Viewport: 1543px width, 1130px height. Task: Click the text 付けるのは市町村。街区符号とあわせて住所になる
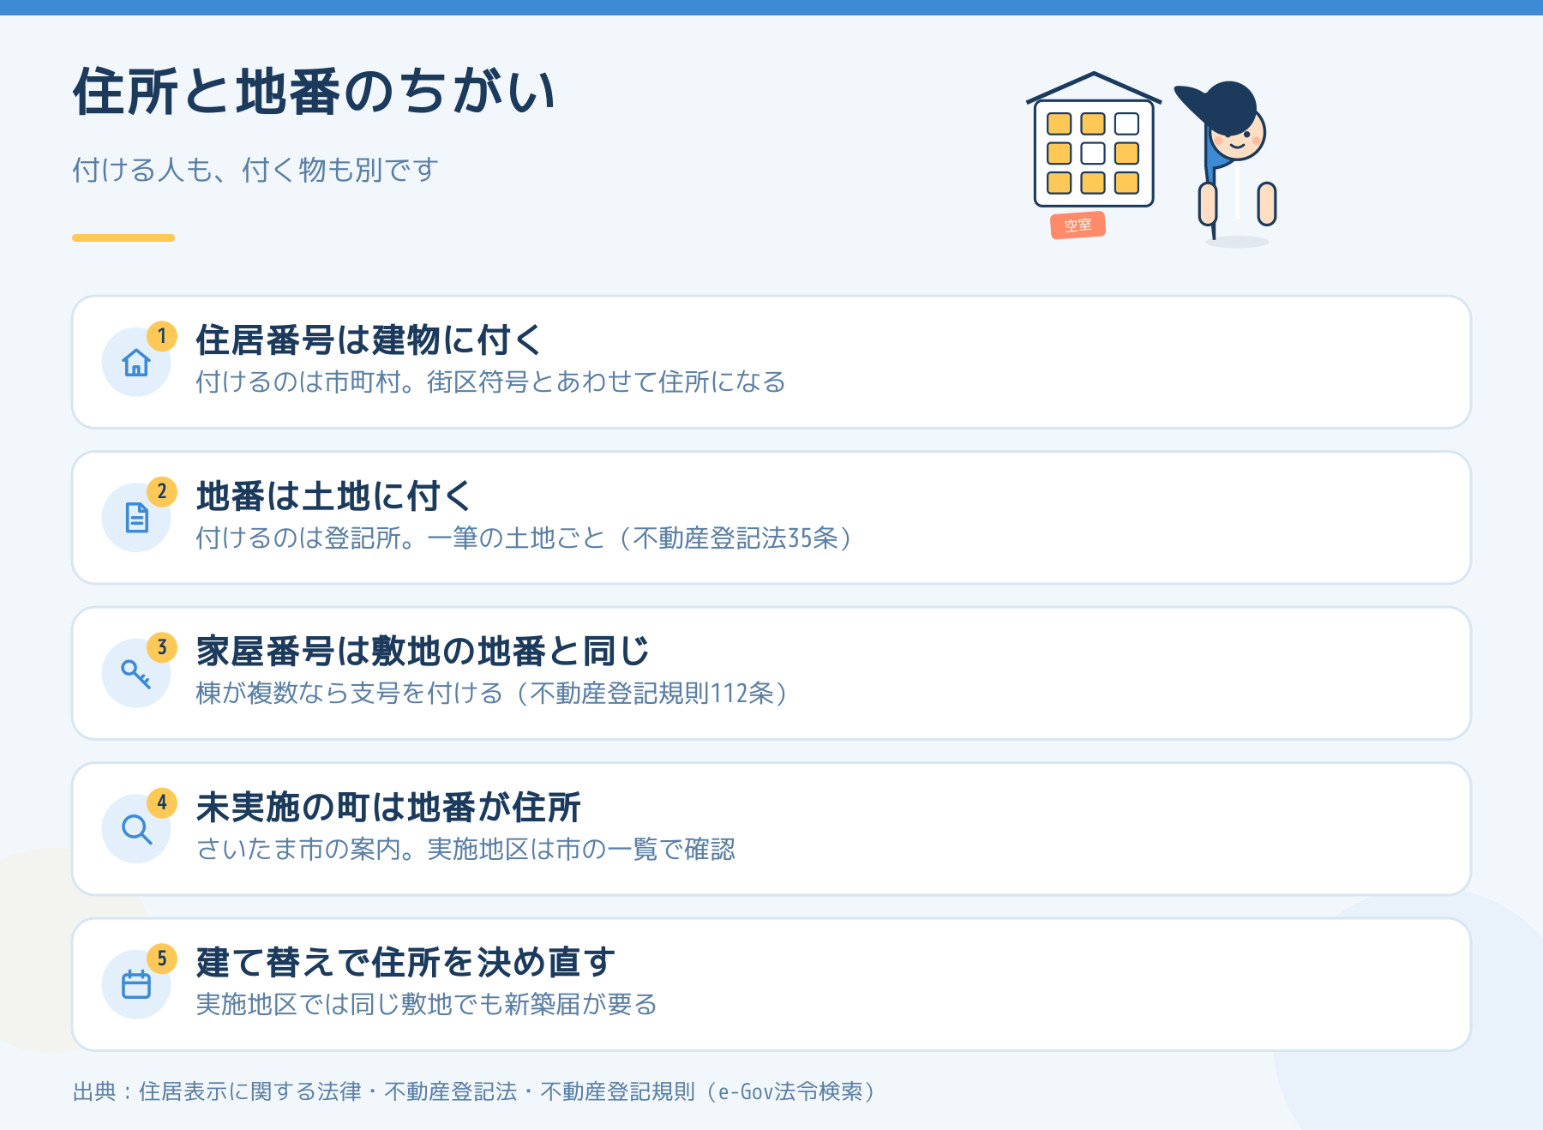click(x=490, y=382)
